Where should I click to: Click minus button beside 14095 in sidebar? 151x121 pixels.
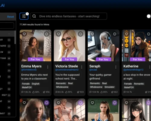(9, 46)
